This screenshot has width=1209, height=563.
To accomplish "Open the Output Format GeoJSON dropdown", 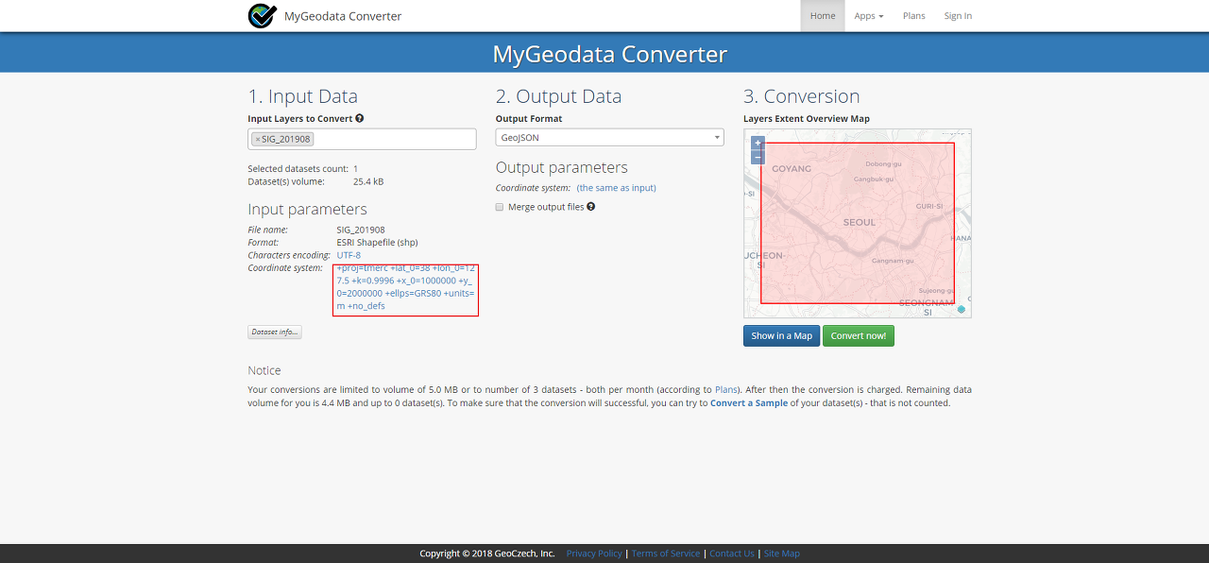I will (610, 138).
